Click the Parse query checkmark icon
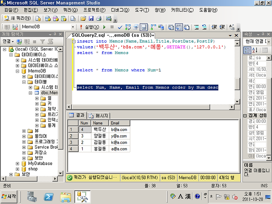 (120, 27)
